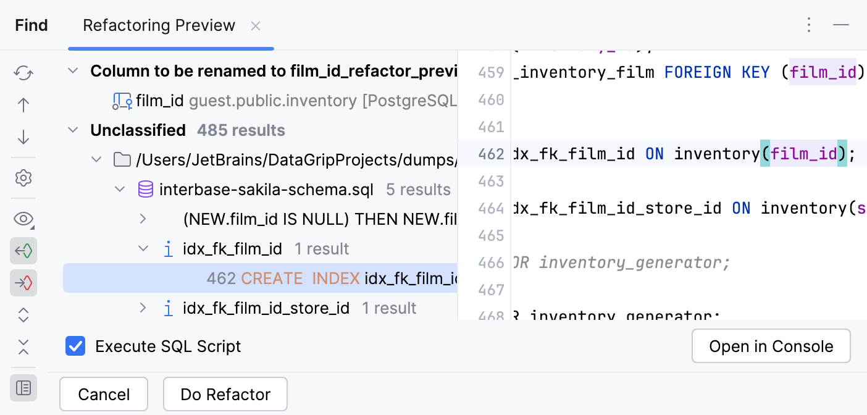The height and width of the screenshot is (415, 867).
Task: Click the Open in Console button
Action: tap(771, 346)
